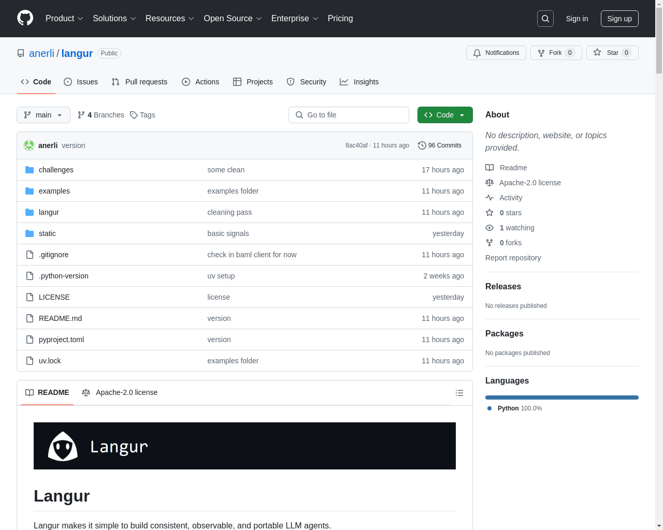Open the search magnifier button
Viewport: 663px width, 530px height.
pyautogui.click(x=545, y=19)
